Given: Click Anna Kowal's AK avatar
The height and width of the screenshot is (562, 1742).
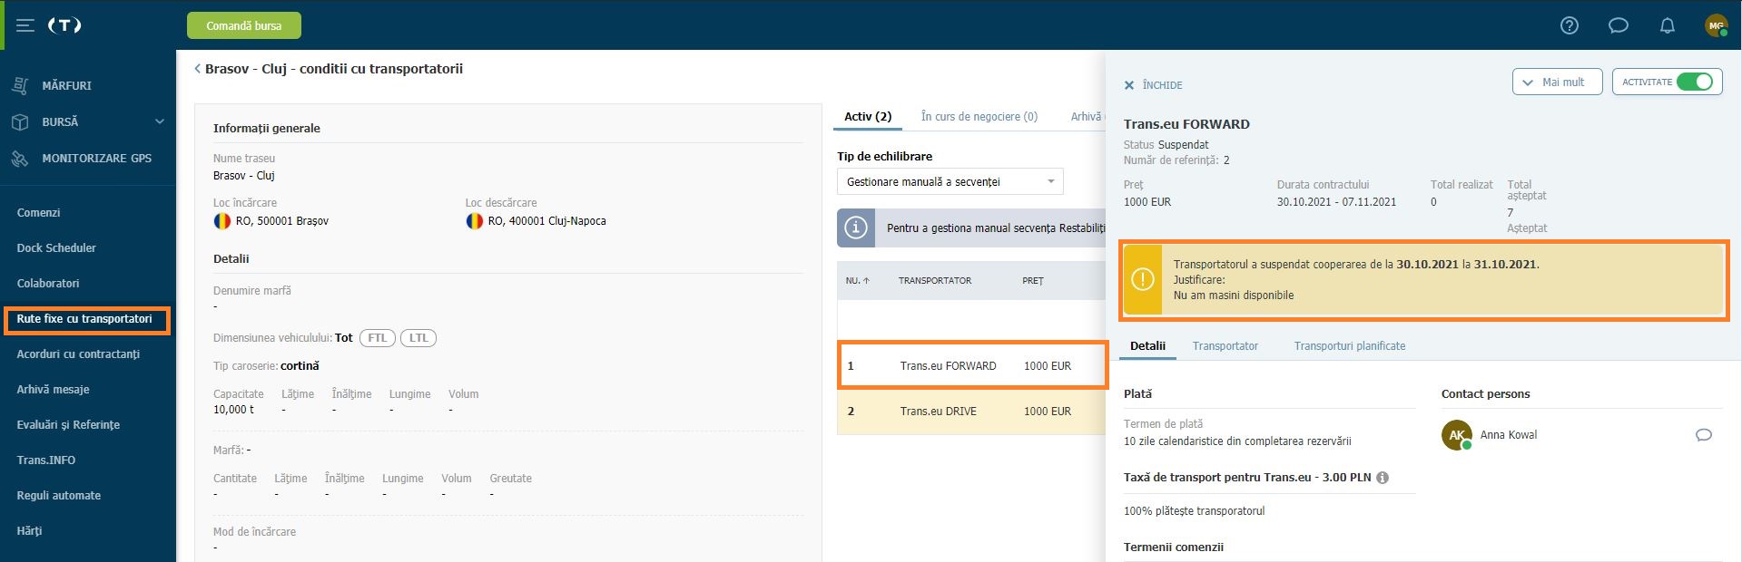Looking at the screenshot, I should [x=1456, y=435].
